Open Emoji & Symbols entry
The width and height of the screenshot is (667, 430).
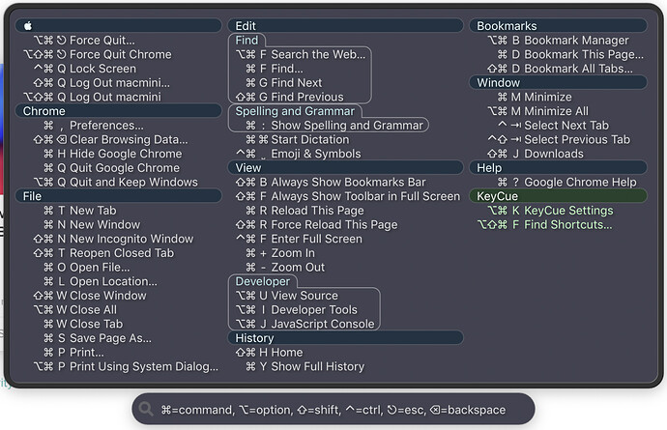(x=298, y=154)
